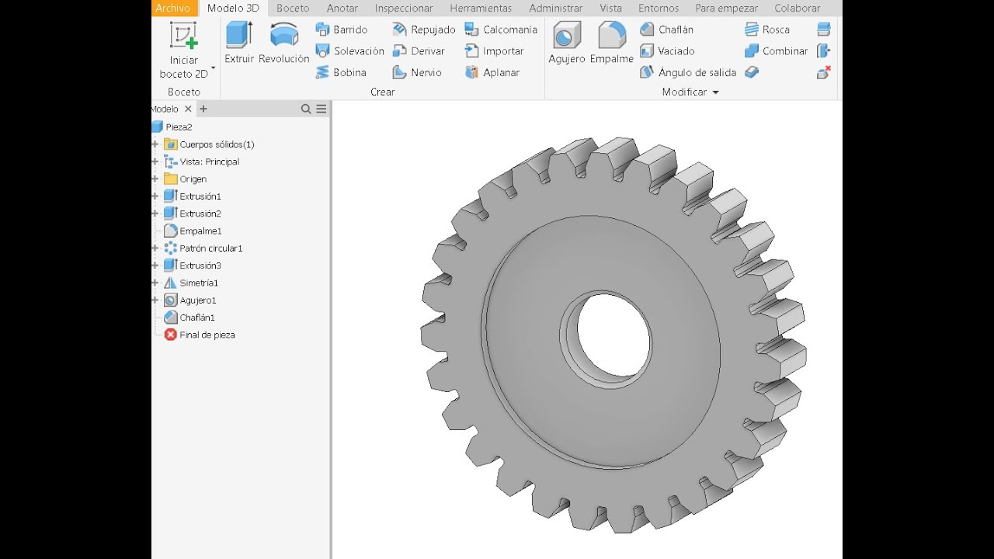
Task: Expand the Modificar panel dropdown
Action: point(715,92)
